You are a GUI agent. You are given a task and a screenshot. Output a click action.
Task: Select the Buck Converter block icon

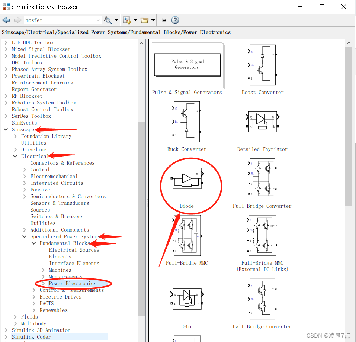[x=187, y=122]
